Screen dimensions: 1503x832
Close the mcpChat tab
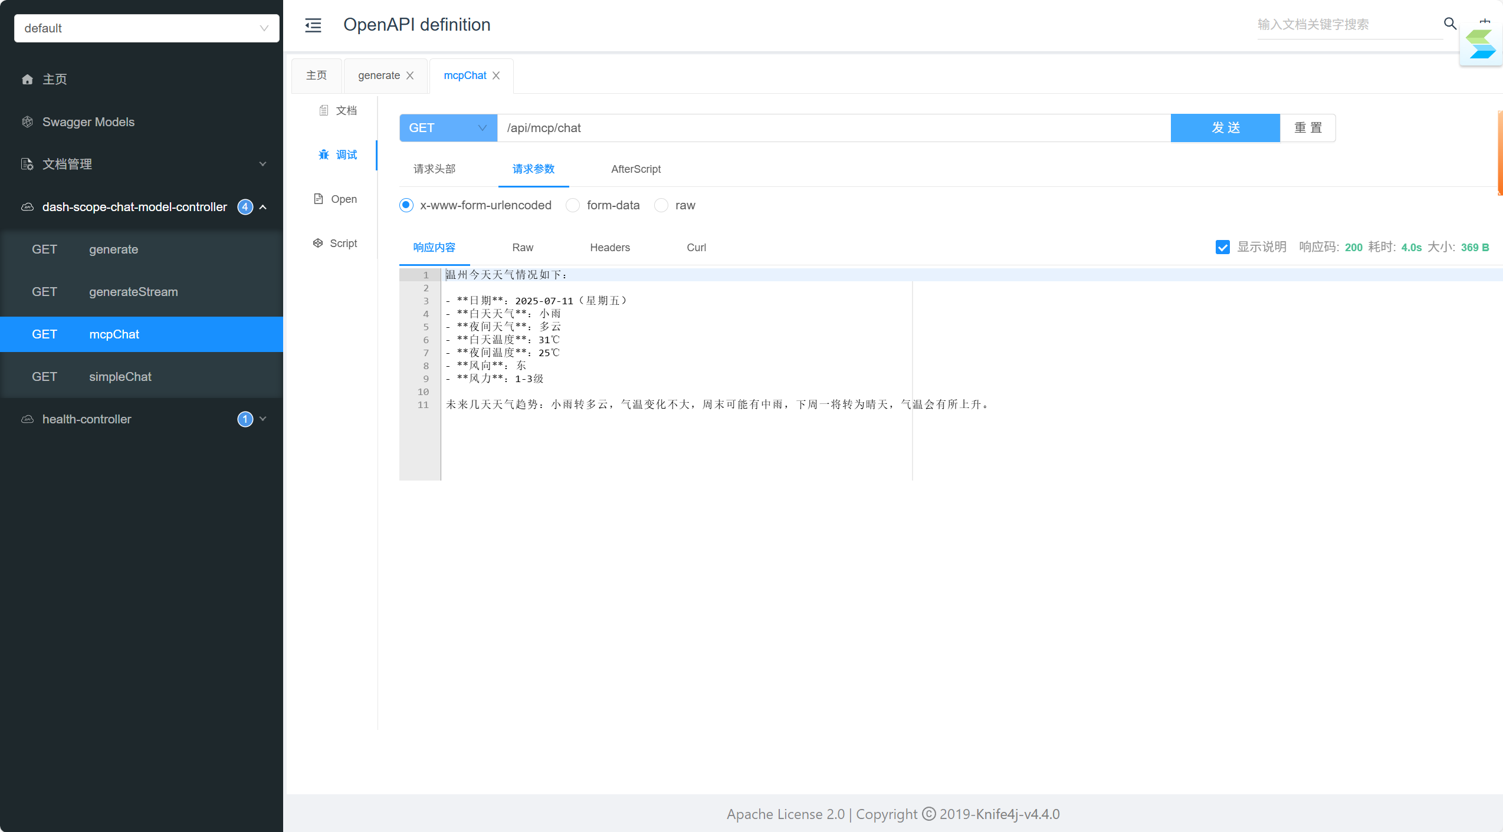[496, 75]
